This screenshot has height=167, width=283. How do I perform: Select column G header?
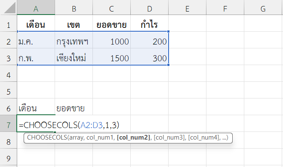(x=263, y=7)
